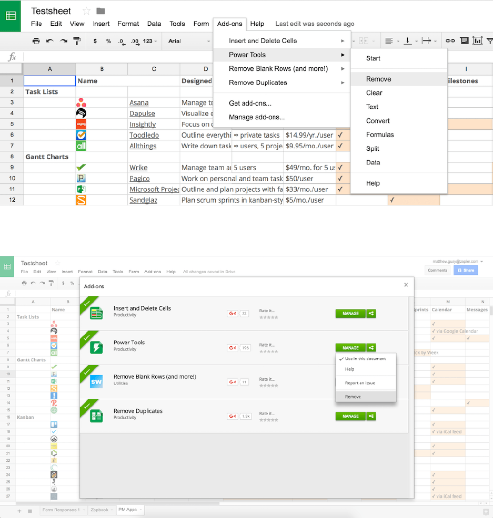This screenshot has height=518, width=493.
Task: Click the formula bar input in upper window
Action: pos(258,57)
